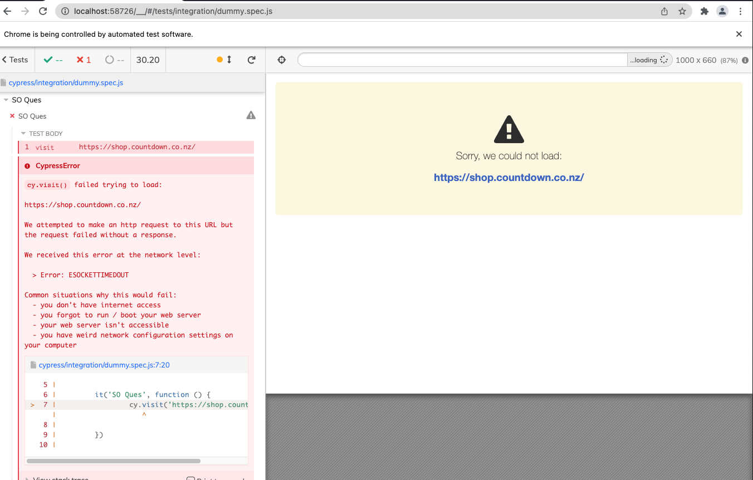The height and width of the screenshot is (480, 753).
Task: Rerun all tests with the Cypress reload icon
Action: coord(252,60)
